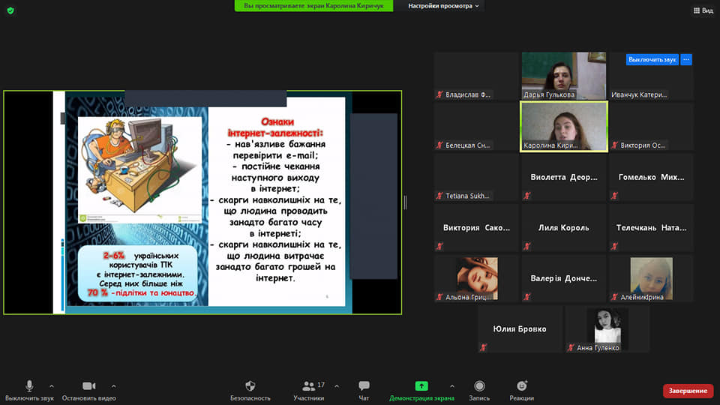Click the green encryption shield icon
Screen dimensions: 720x405
[10, 10]
